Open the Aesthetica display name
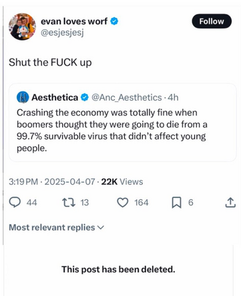The image size is (241, 296). coord(55,97)
